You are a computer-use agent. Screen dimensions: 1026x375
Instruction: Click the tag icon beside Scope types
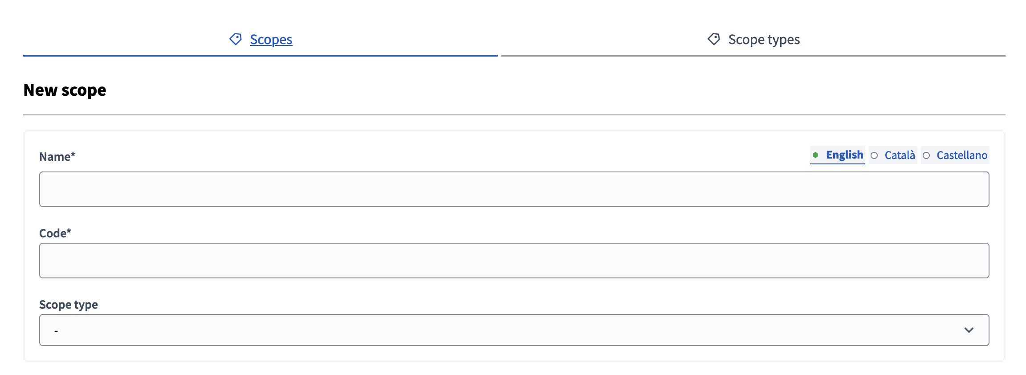tap(714, 39)
